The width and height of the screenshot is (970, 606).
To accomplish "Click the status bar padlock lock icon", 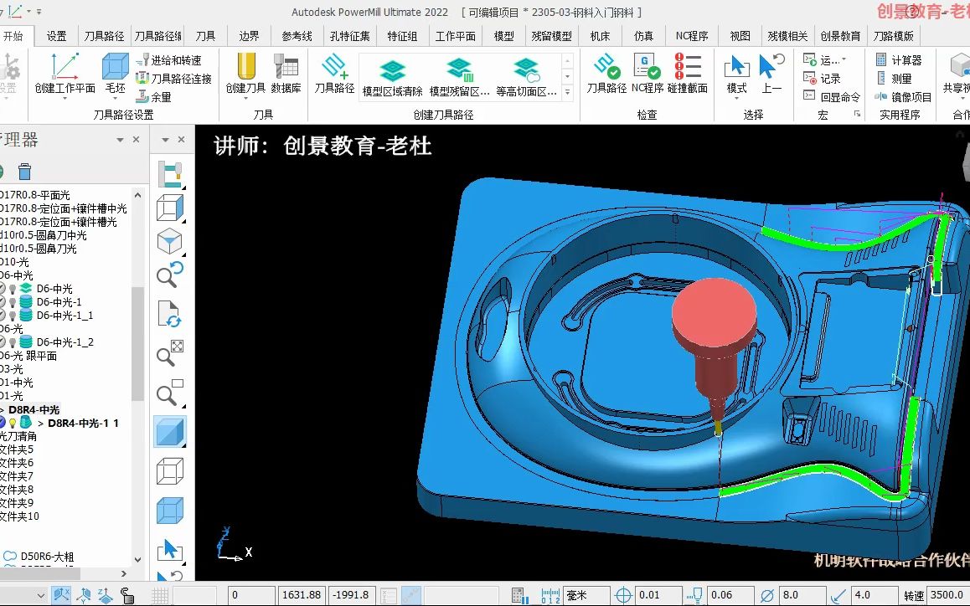I will 126,595.
